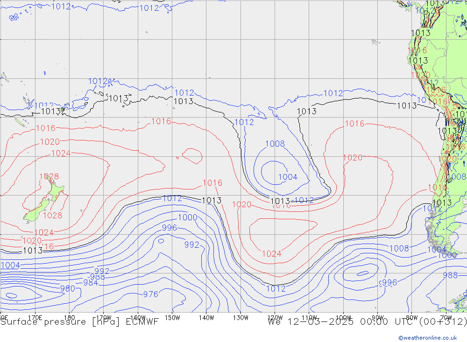467x342 pixels.
Task: Click the "976" isobar label
Action: pyautogui.click(x=151, y=294)
